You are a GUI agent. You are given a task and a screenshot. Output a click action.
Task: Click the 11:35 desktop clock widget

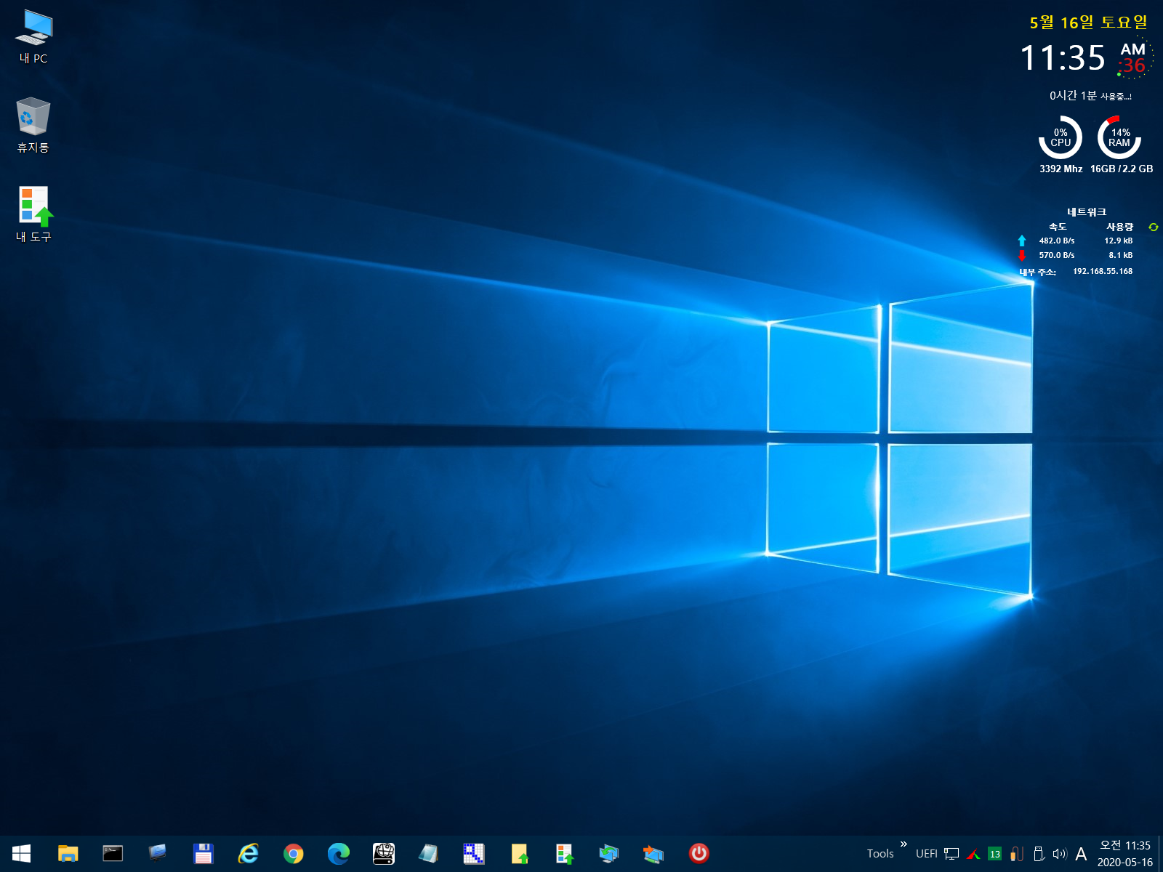pyautogui.click(x=1063, y=57)
